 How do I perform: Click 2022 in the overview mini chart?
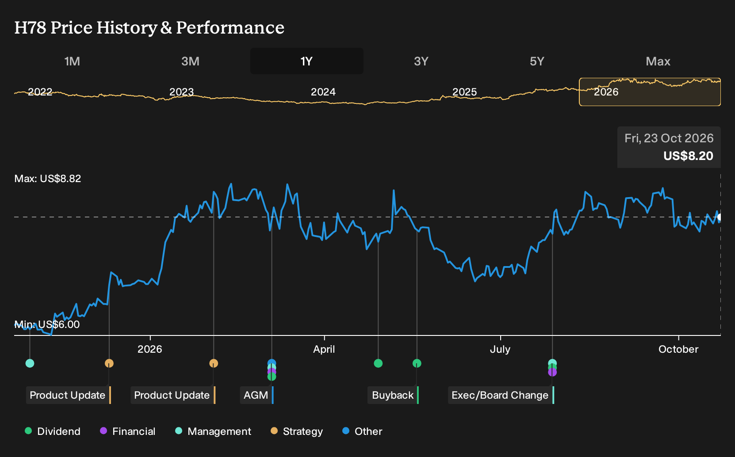coord(40,92)
